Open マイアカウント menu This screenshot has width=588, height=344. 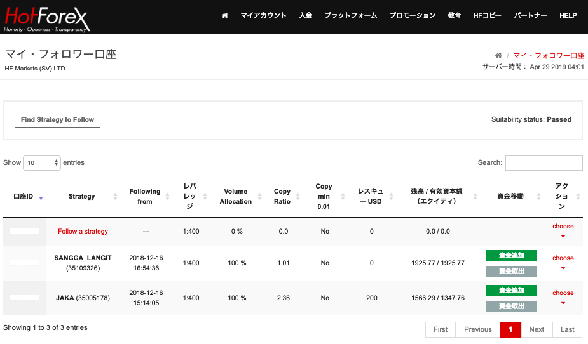[263, 15]
